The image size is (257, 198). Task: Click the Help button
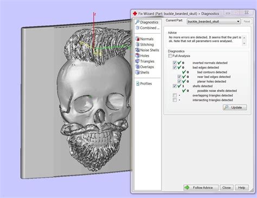tap(242, 188)
